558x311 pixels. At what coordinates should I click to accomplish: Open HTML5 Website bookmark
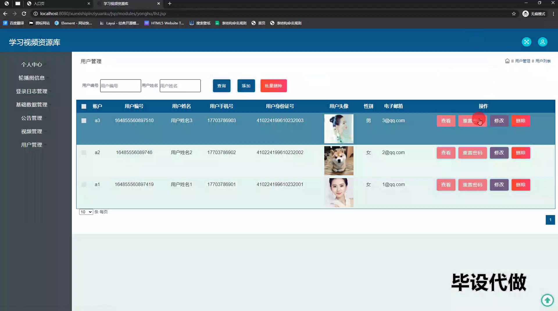(x=164, y=23)
